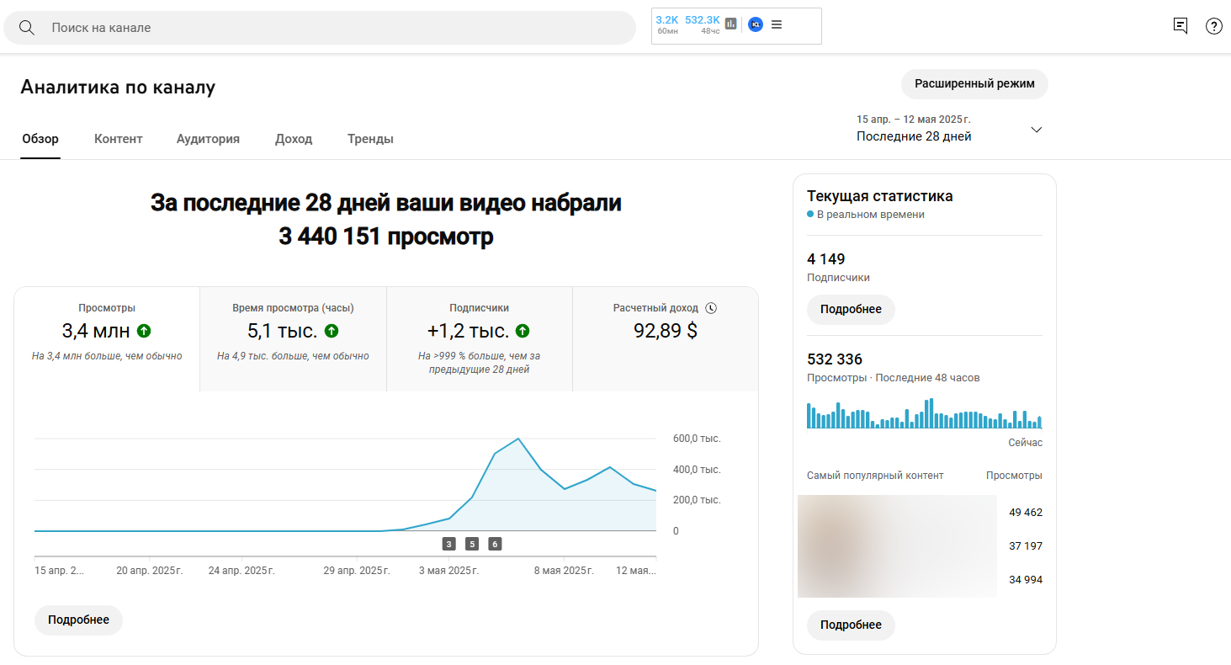The image size is (1231, 665).
Task: Go to the Доход tab
Action: click(x=294, y=139)
